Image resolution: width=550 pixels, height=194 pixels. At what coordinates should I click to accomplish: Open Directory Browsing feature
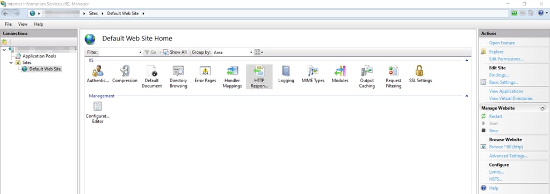pyautogui.click(x=178, y=77)
